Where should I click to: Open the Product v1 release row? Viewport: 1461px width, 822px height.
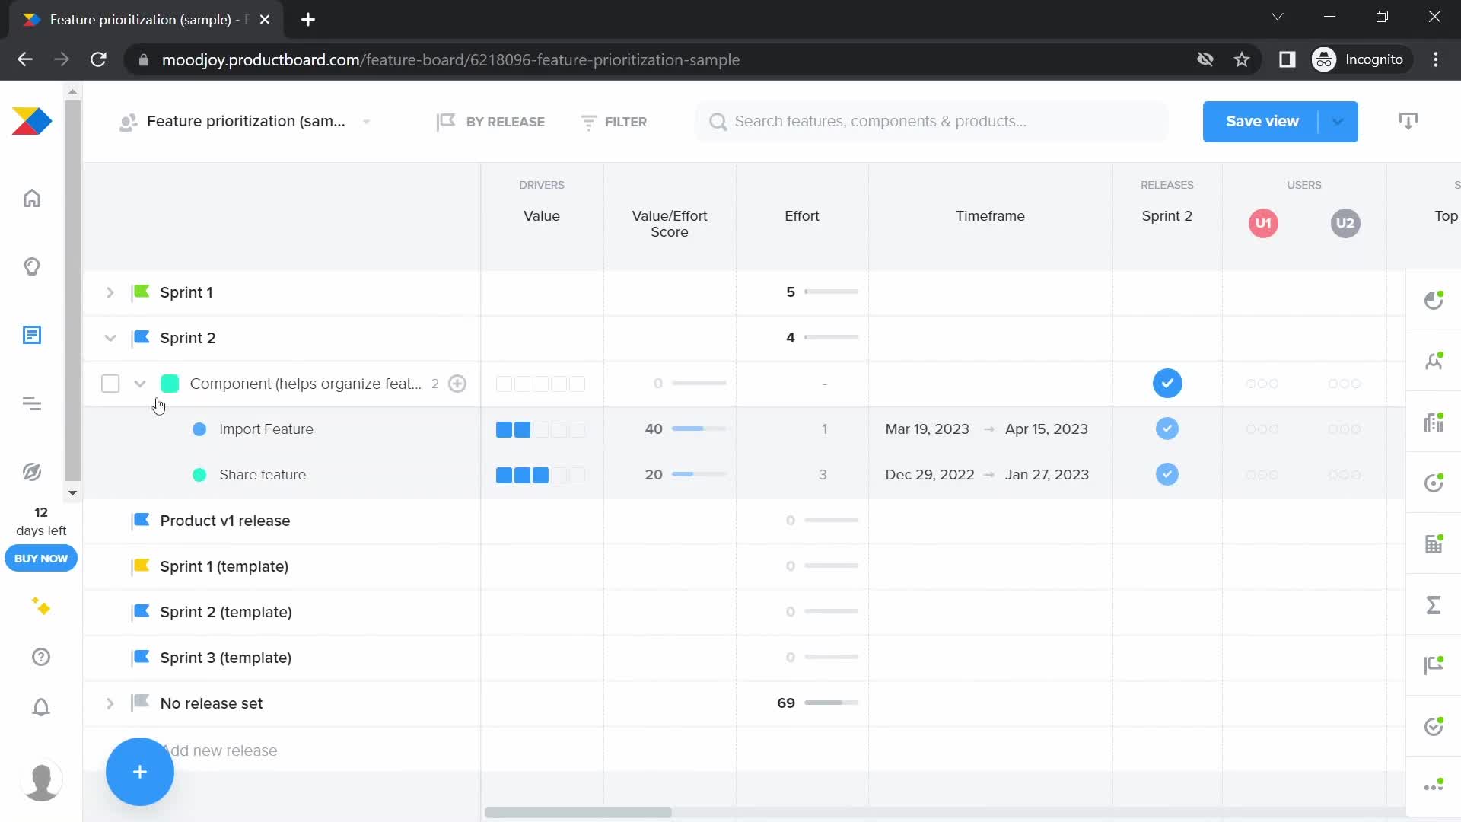[225, 521]
